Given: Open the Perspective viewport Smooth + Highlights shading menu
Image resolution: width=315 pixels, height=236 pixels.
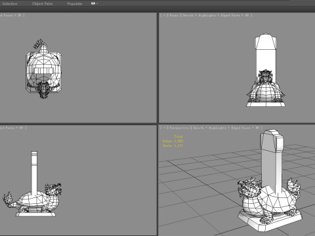Looking at the screenshot, I should point(226,128).
